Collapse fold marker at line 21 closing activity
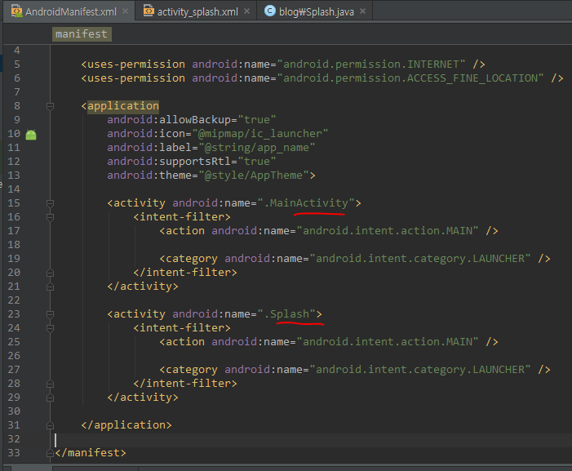 click(x=51, y=287)
